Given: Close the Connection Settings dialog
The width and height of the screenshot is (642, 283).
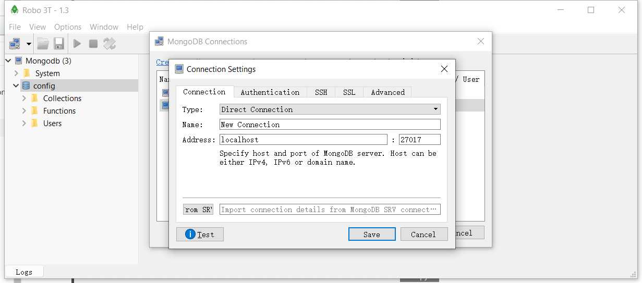Looking at the screenshot, I should click(x=444, y=69).
